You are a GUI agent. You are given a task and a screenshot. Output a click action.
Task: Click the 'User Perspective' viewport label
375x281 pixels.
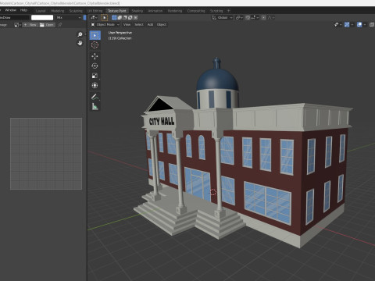[120, 33]
